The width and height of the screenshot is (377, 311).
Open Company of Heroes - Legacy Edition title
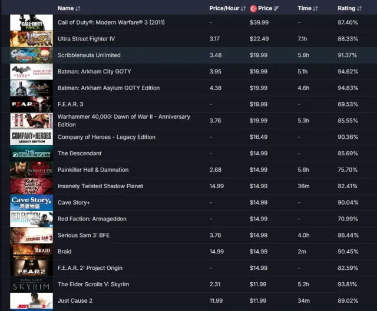(107, 137)
